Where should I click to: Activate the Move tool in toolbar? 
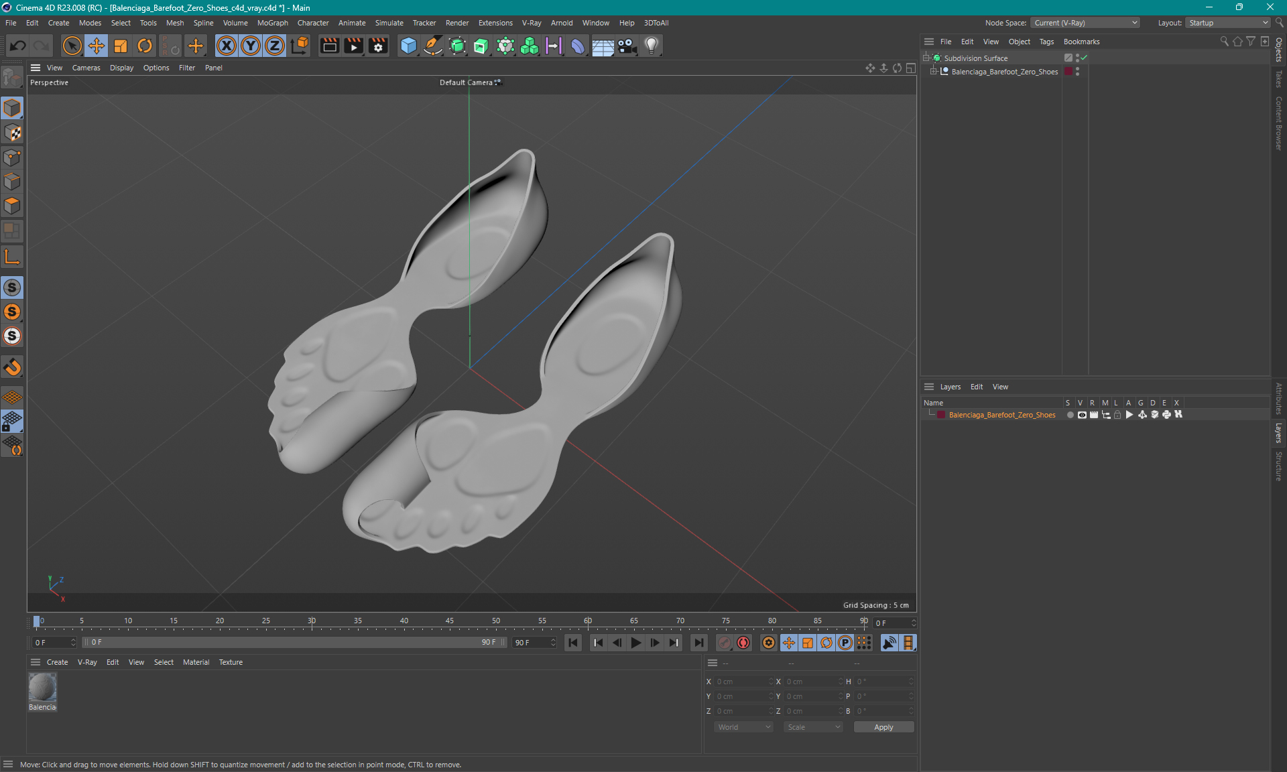[x=96, y=46]
